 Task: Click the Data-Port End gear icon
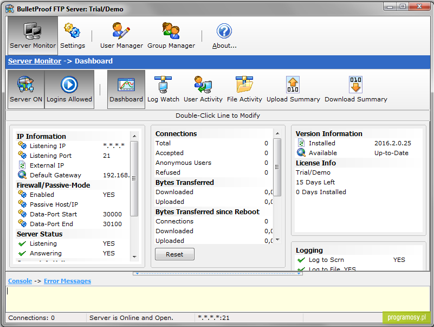coord(22,223)
